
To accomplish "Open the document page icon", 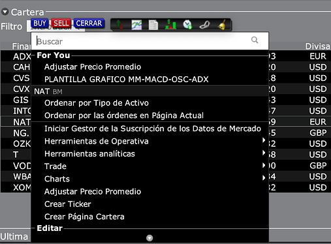I will point(153,25).
